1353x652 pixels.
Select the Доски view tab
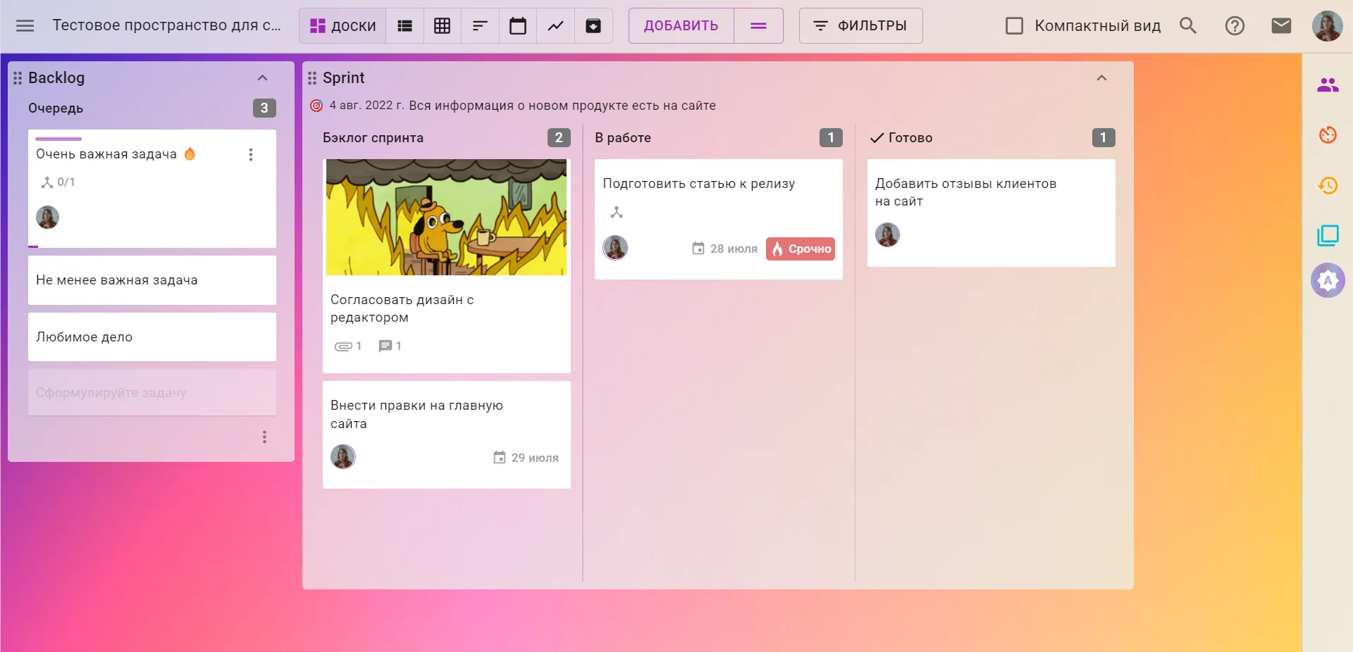click(343, 26)
